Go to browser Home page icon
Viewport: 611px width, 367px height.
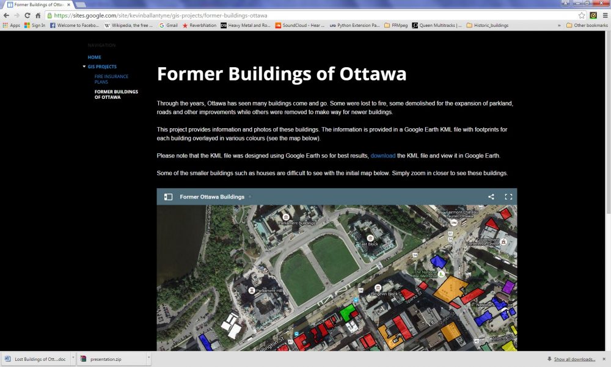(38, 15)
